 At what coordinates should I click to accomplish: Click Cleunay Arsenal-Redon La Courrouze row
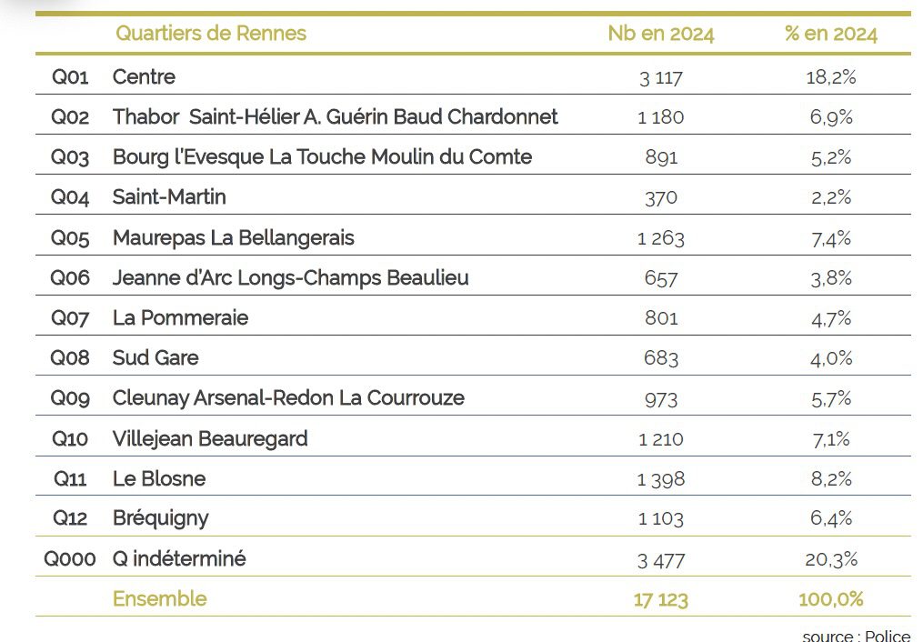coord(288,398)
